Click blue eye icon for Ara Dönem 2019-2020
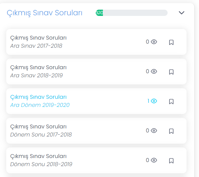The image size is (199, 177). [x=154, y=101]
